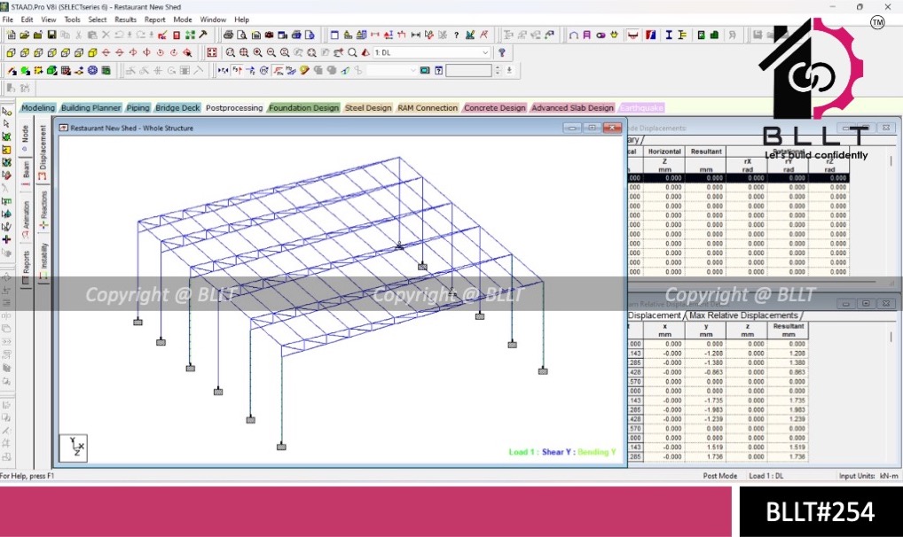
Task: Click the black question mark help icon
Action: click(456, 35)
